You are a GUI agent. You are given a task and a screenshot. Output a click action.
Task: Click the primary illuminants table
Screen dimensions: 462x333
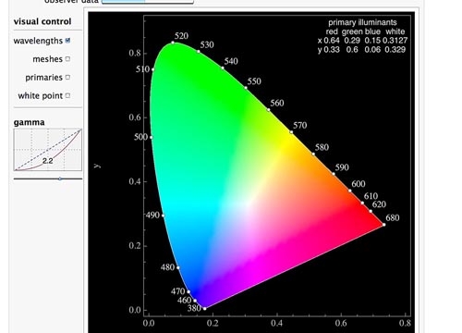pos(362,36)
